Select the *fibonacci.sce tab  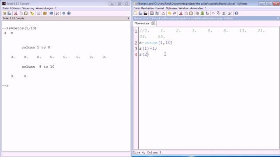pyautogui.click(x=142, y=23)
